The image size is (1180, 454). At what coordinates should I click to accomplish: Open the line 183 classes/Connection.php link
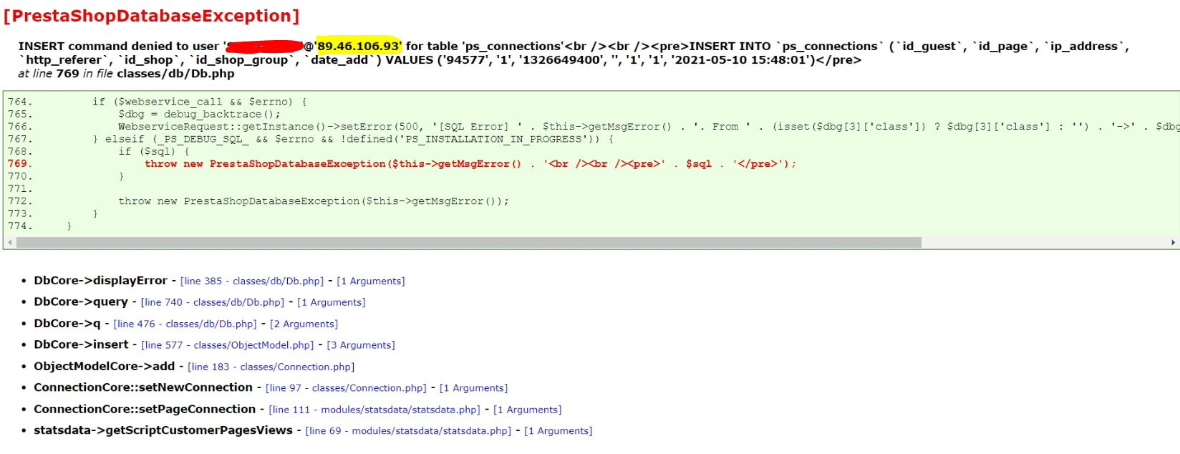click(271, 367)
